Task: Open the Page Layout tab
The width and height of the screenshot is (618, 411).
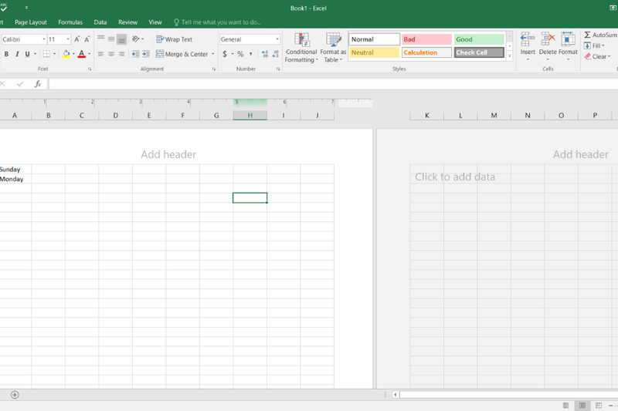Action: click(31, 22)
